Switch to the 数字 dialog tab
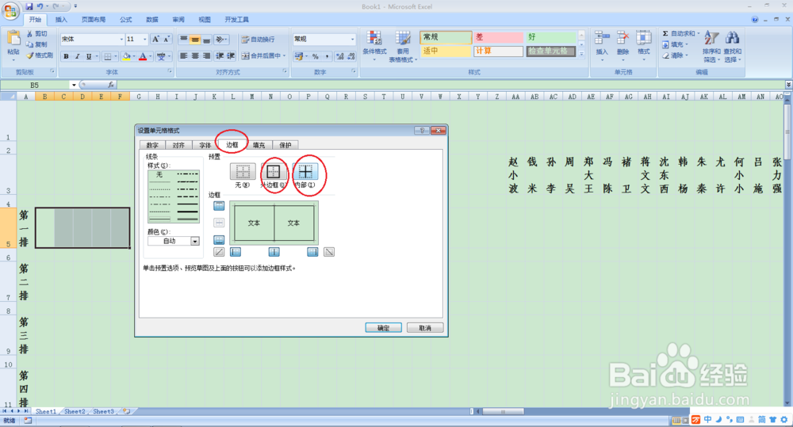793x427 pixels. tap(152, 146)
